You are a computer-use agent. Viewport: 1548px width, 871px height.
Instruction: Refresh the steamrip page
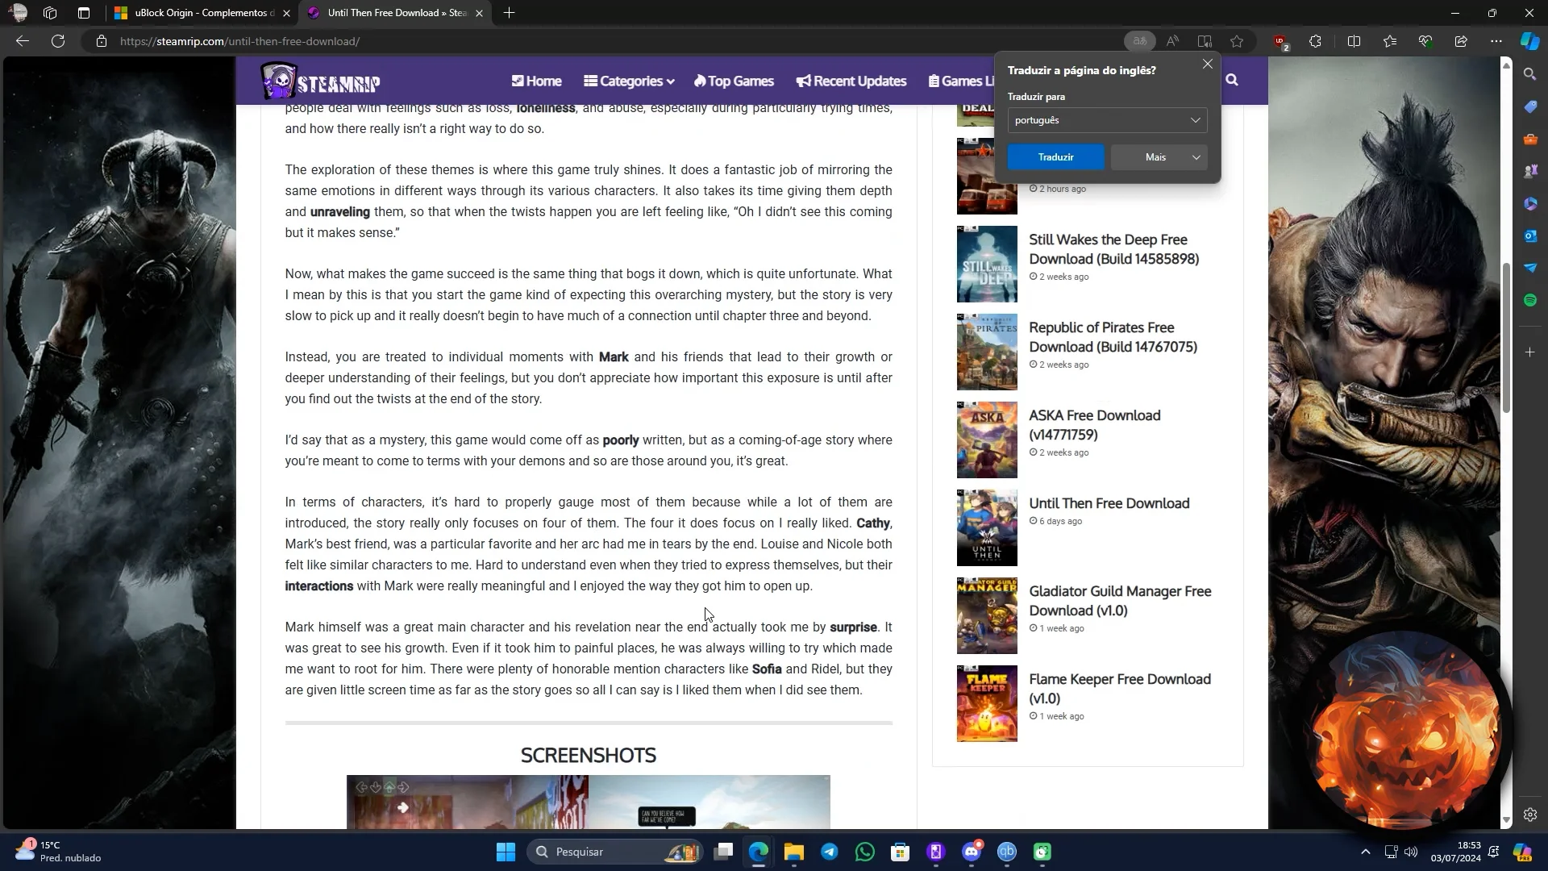[58, 41]
